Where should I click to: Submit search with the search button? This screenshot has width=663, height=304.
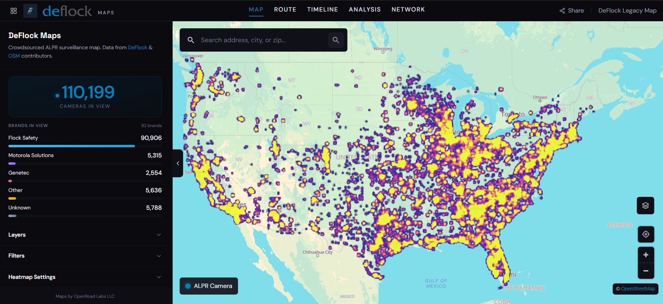(x=336, y=40)
